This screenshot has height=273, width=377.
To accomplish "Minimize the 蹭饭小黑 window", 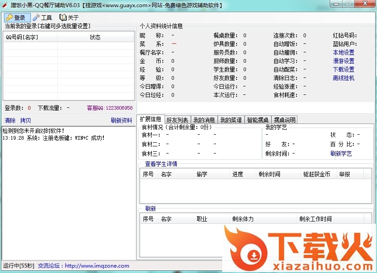I will click(337, 4).
